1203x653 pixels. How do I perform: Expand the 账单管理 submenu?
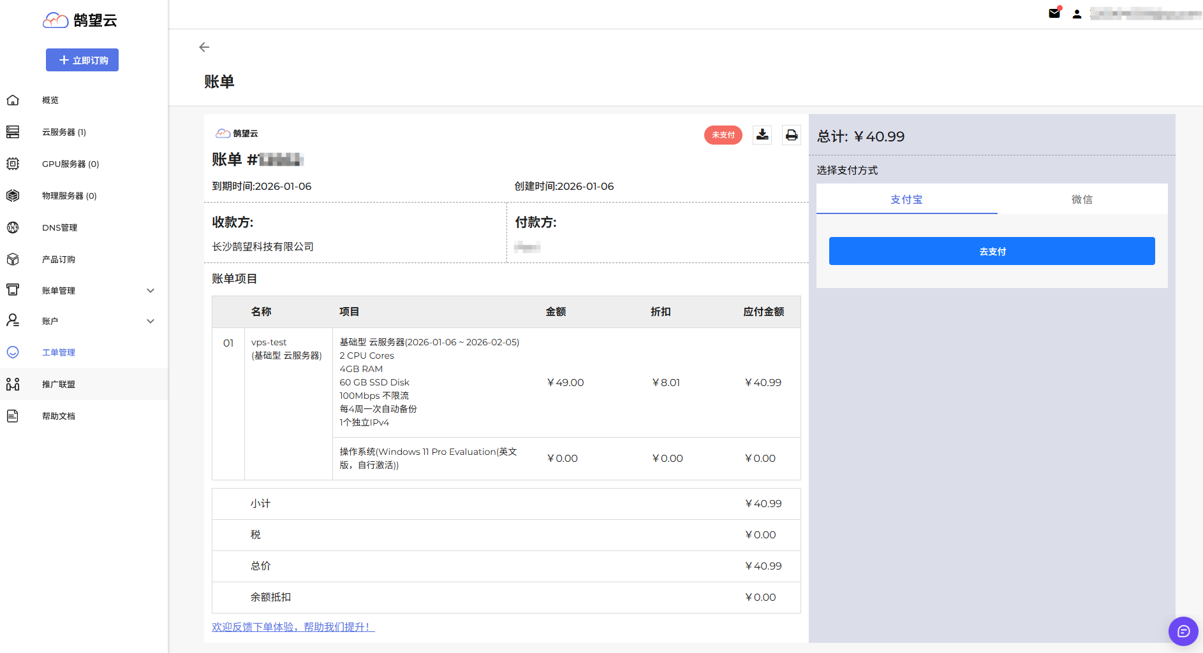click(x=151, y=291)
